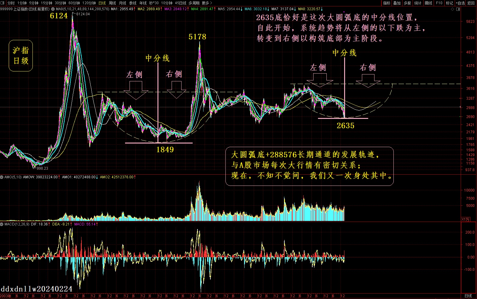Expand the 更多 > timeframe list
The width and height of the screenshot is (477, 299).
[x=207, y=3]
